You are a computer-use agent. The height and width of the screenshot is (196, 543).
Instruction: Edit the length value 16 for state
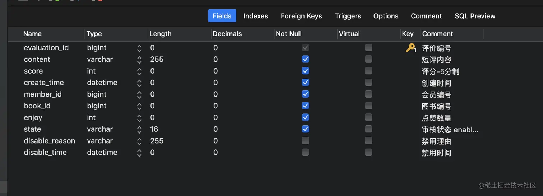154,129
